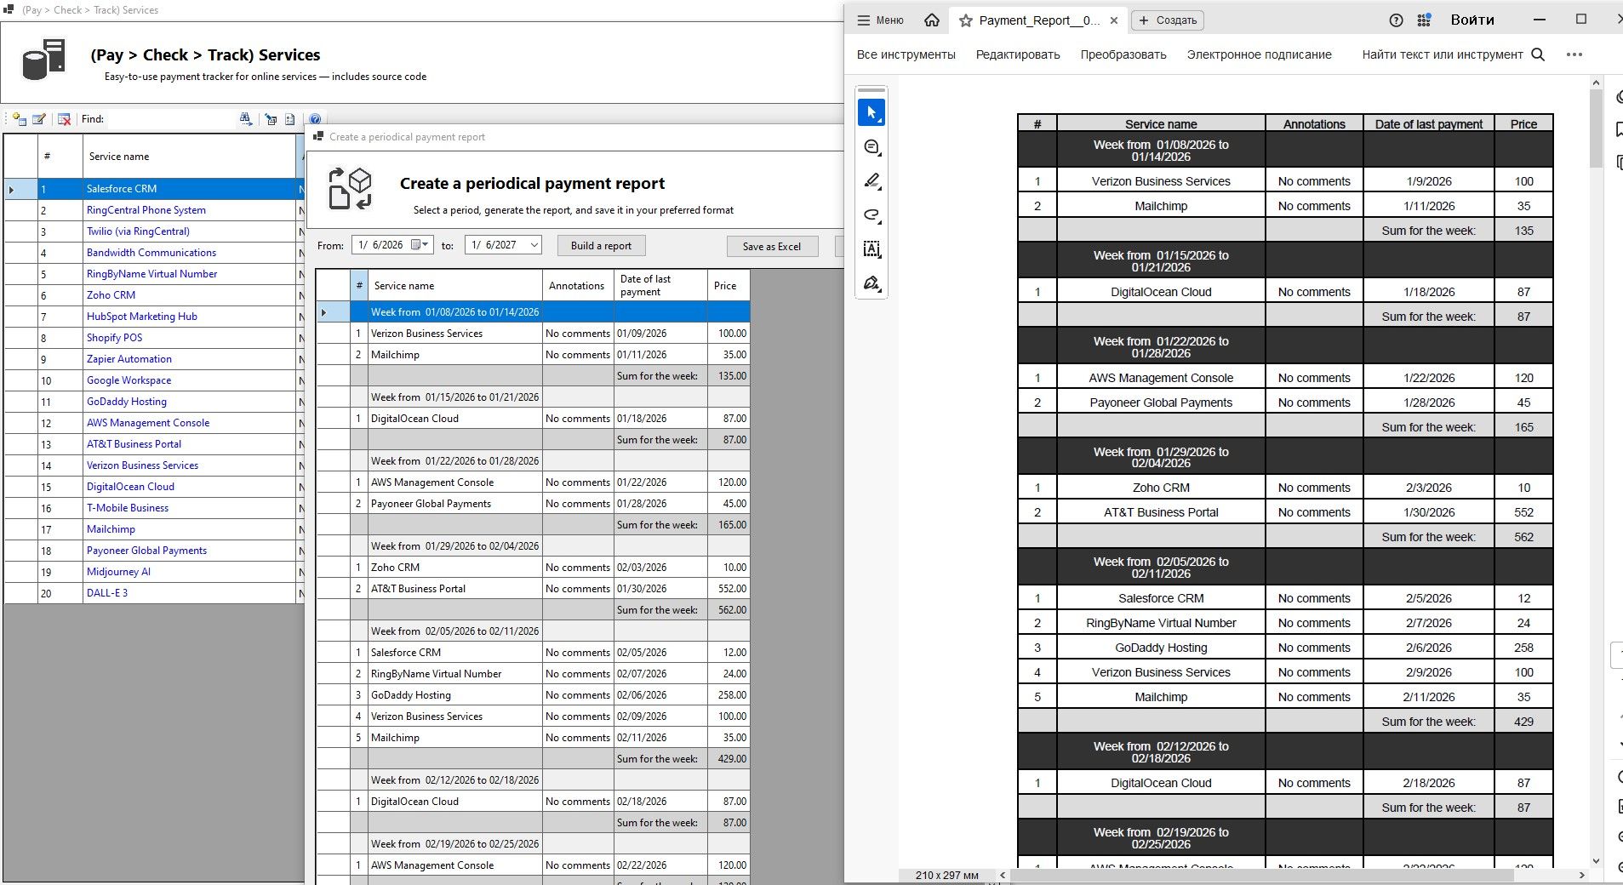The image size is (1623, 885).
Task: Click the edit service record icon
Action: click(39, 119)
